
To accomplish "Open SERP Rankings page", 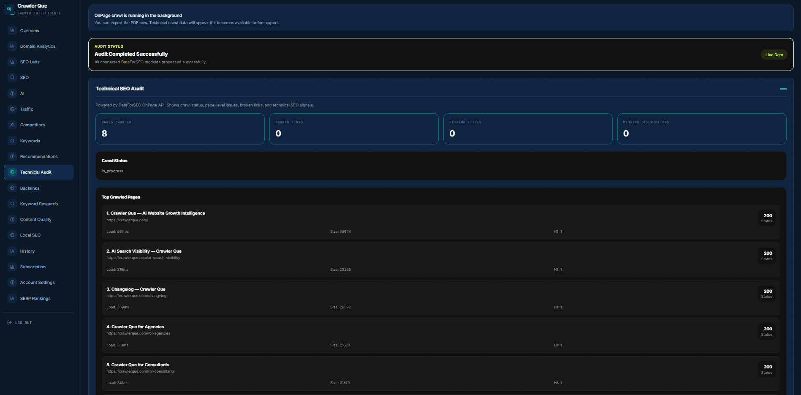I will coord(38,298).
